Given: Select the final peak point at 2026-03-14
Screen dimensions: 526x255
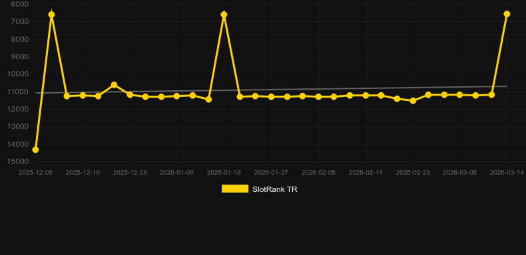Looking at the screenshot, I should click(x=507, y=14).
